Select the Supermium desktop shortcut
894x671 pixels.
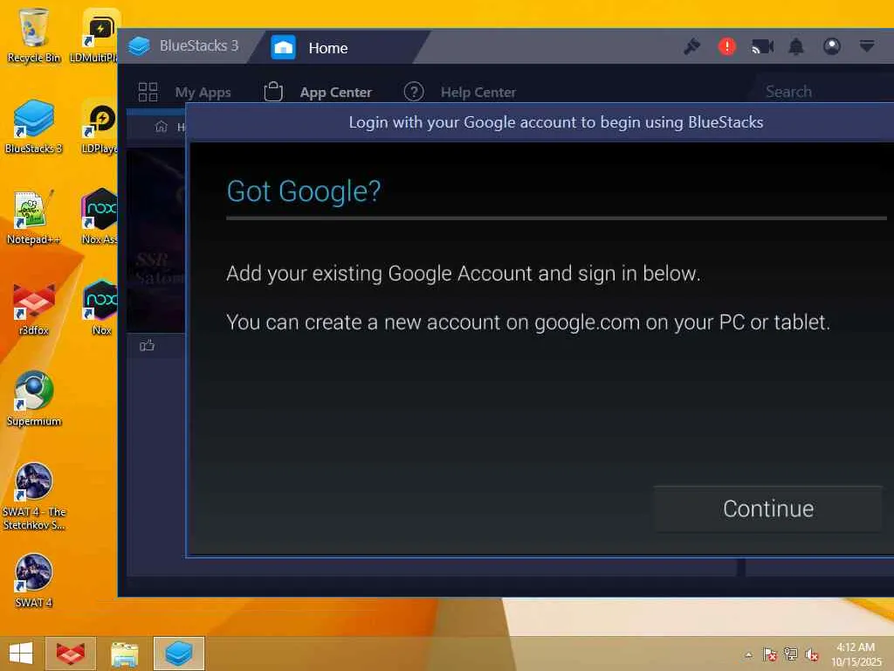34,399
